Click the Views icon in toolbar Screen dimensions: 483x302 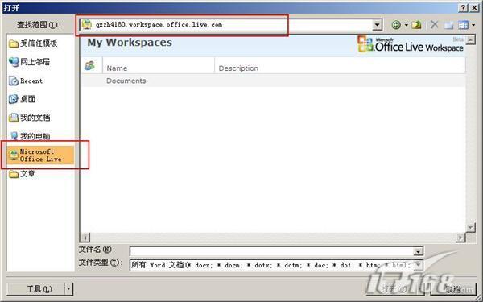click(x=463, y=25)
